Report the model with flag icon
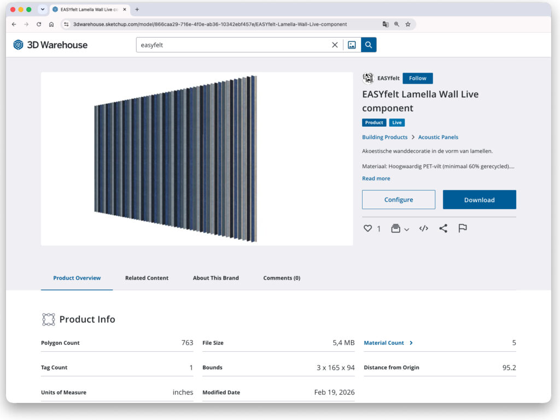This screenshot has height=420, width=560. [x=463, y=228]
